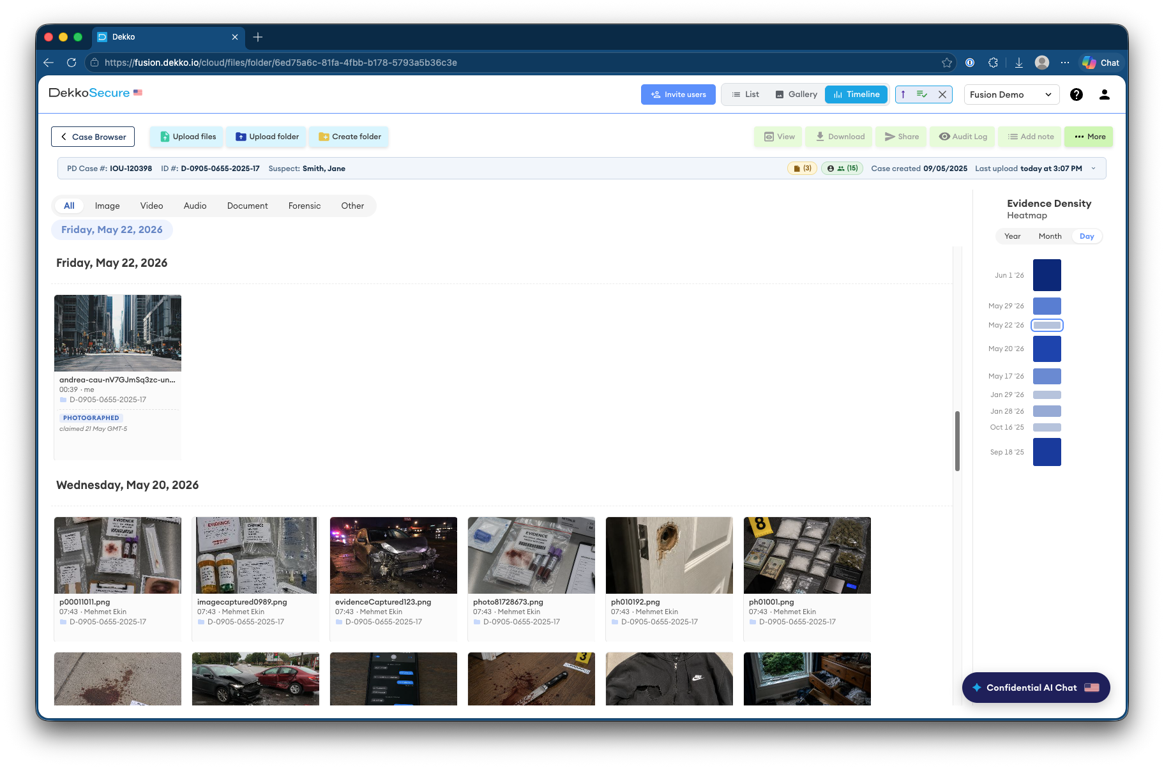Screen dimensions: 1164x768
Task: Expand case details chevron after Last upload
Action: point(1093,169)
